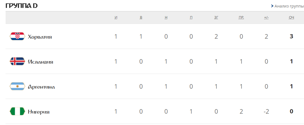Open the Исландия team name

40,62
